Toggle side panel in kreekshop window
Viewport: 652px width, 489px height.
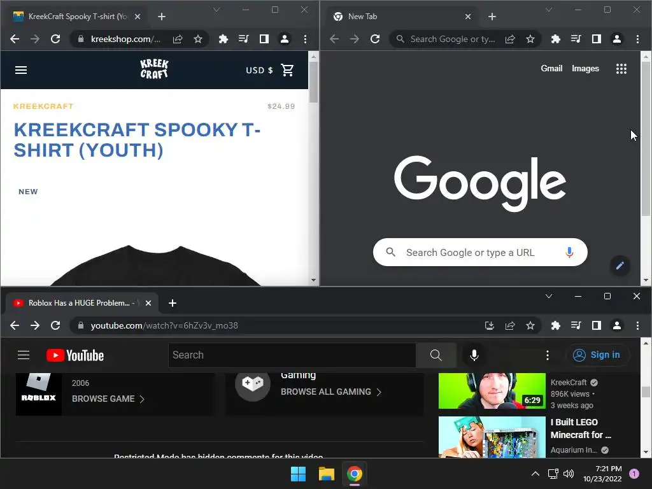coord(264,39)
